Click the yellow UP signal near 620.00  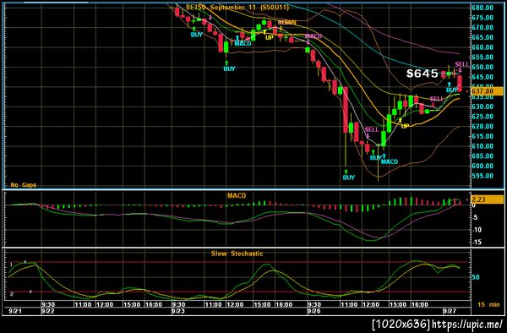(x=405, y=126)
